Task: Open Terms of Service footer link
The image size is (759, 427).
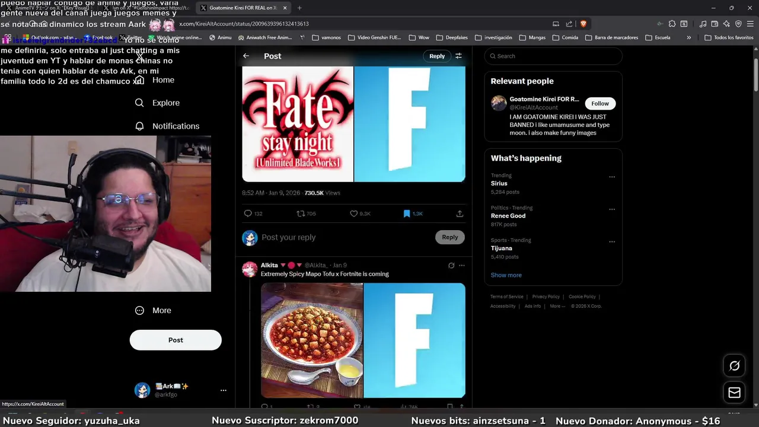Action: (507, 297)
